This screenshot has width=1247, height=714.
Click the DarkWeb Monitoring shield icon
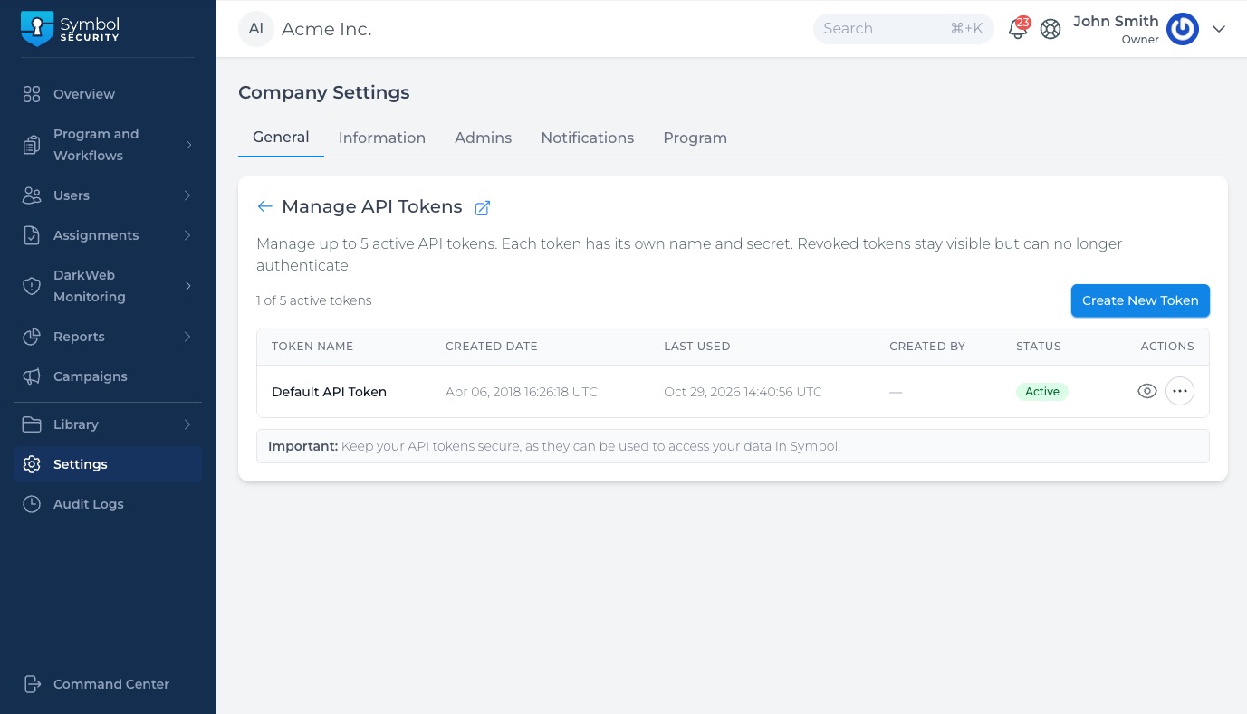coord(32,286)
